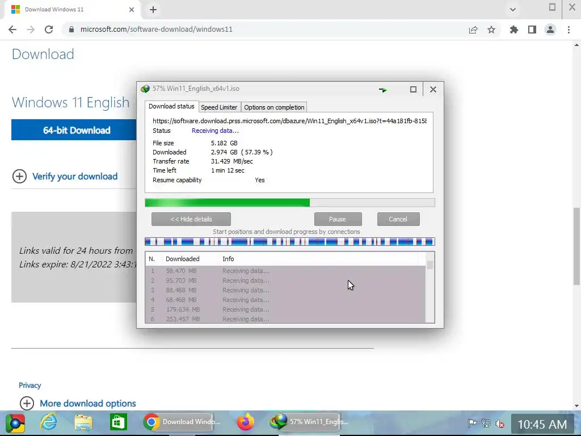Screen dimensions: 581x436
Task: Select connection row 1 with 58.470 MB
Action: pos(285,271)
